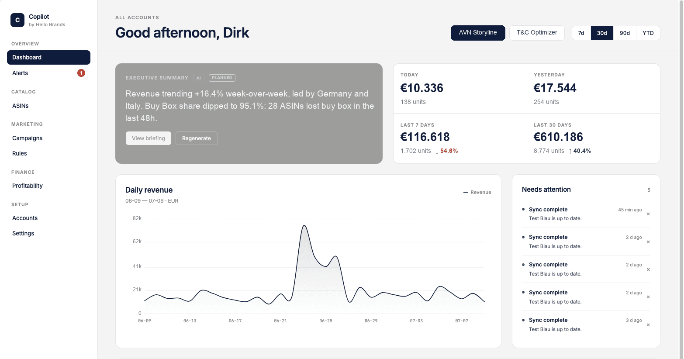684x359 pixels.
Task: Click the 254 units text
Action: click(546, 102)
